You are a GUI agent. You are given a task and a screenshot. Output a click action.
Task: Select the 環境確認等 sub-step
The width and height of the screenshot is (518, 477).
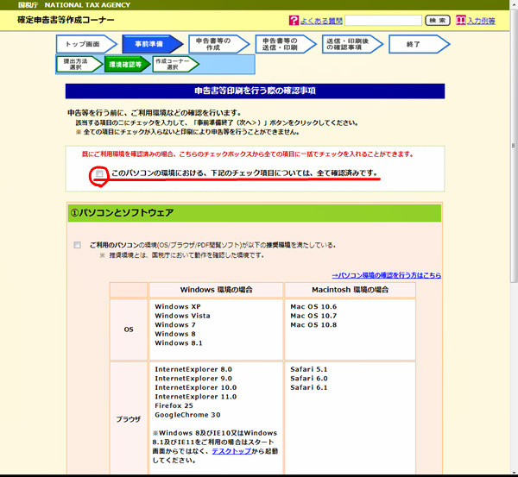127,64
